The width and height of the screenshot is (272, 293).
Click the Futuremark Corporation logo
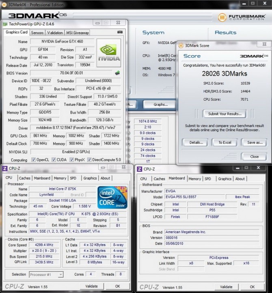point(242,17)
